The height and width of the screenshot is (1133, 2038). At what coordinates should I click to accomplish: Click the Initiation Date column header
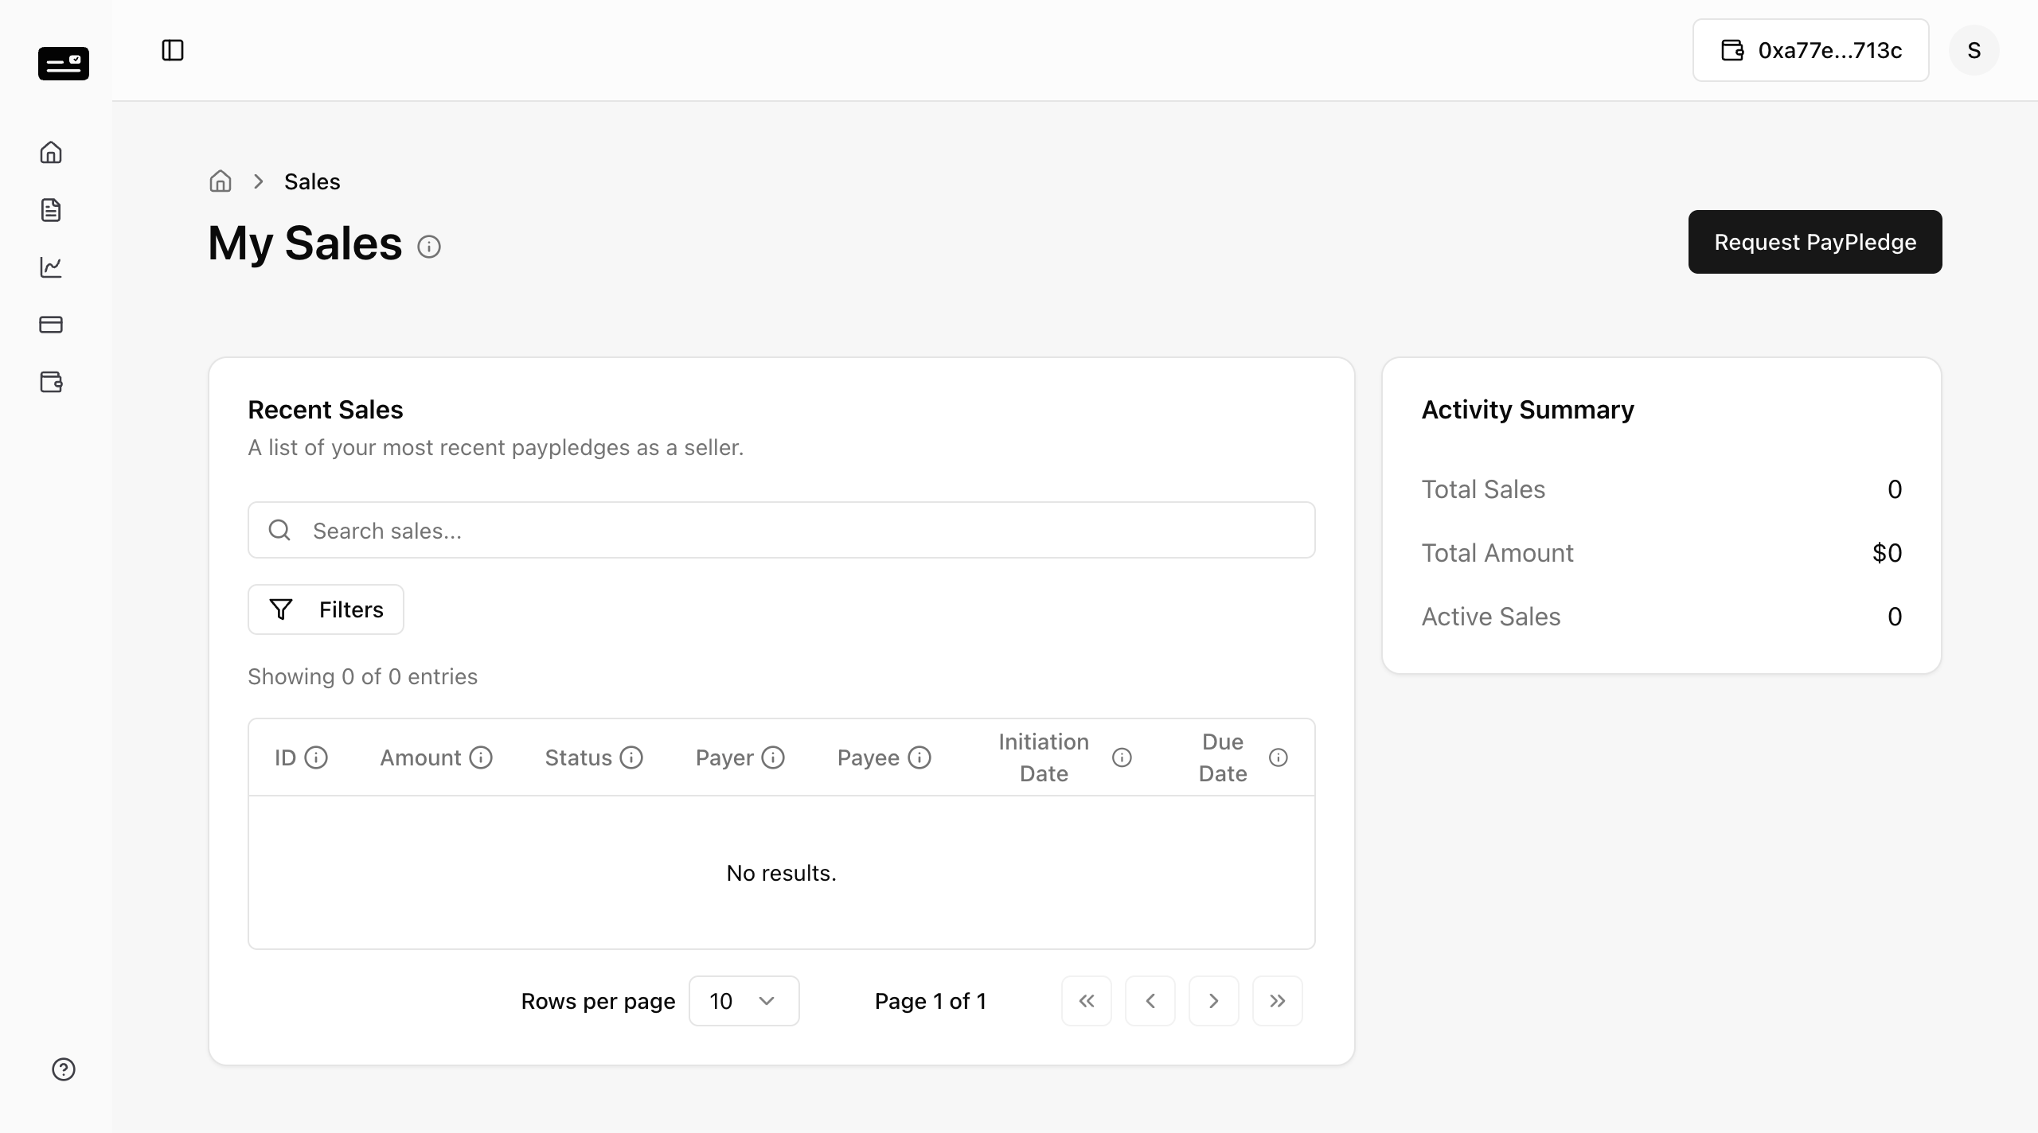(x=1044, y=757)
